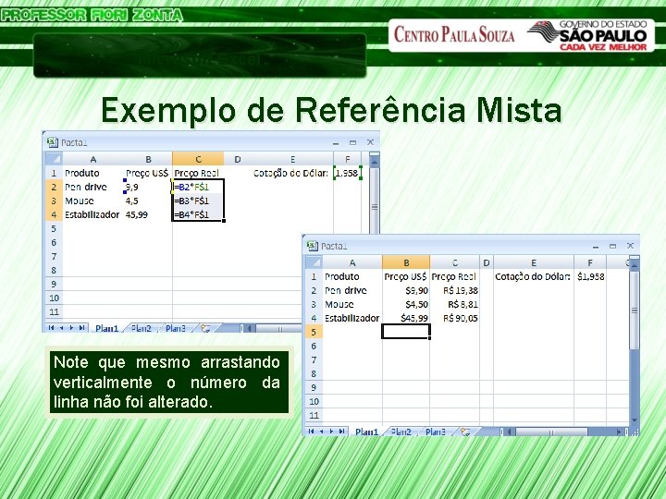Select row 5 header in results window

click(314, 332)
